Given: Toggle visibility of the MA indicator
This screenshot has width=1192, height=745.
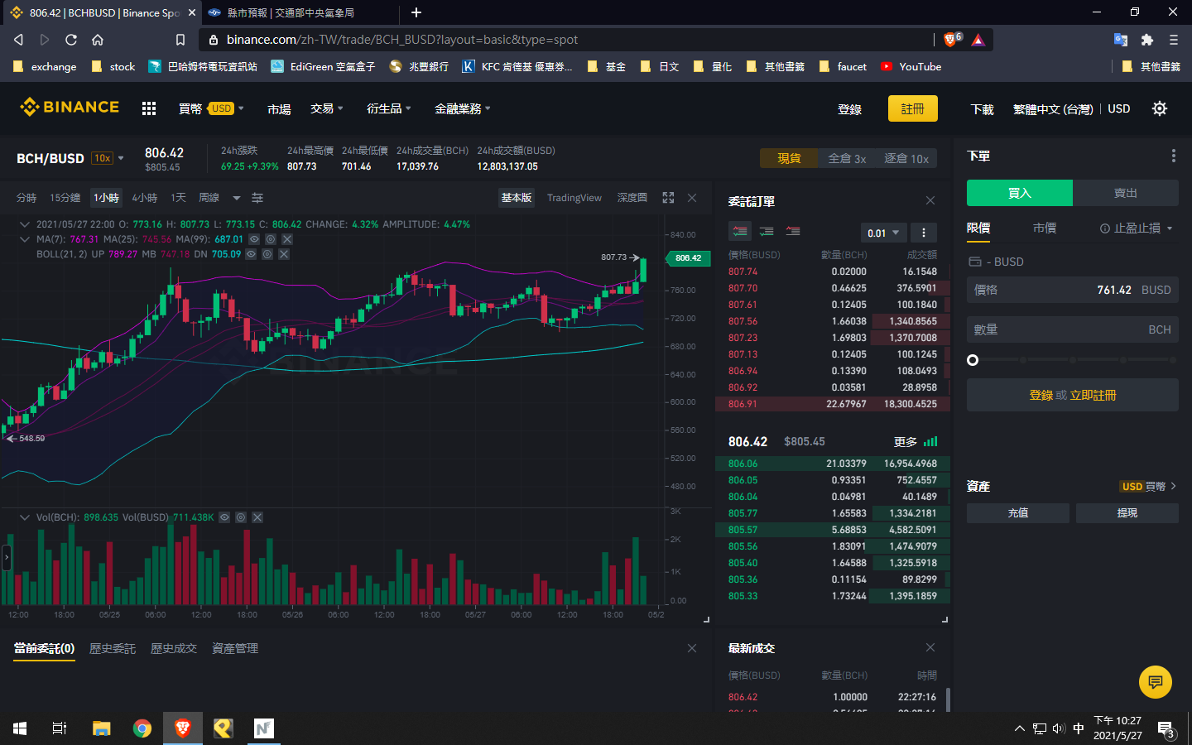Looking at the screenshot, I should coord(254,239).
